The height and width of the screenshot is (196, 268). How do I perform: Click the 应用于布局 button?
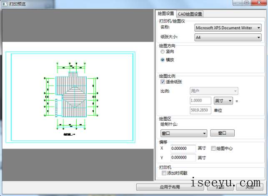170,187
